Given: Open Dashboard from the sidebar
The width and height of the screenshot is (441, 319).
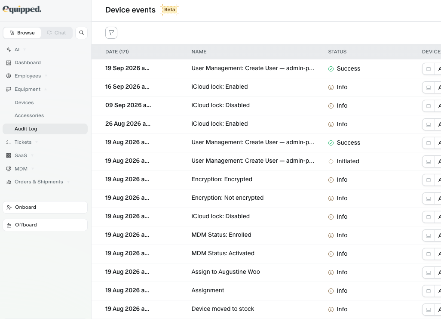Looking at the screenshot, I should (x=28, y=62).
